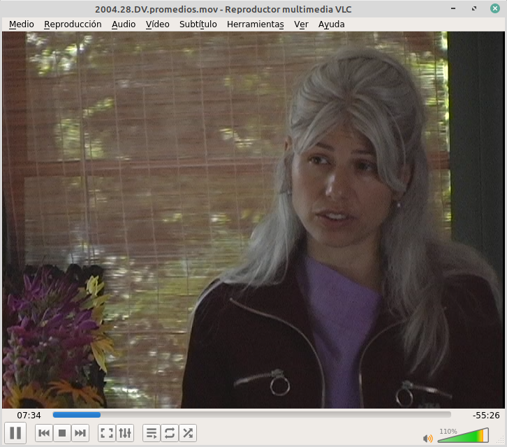This screenshot has height=447, width=507.
Task: Toggle fullscreen video mode
Action: click(106, 433)
